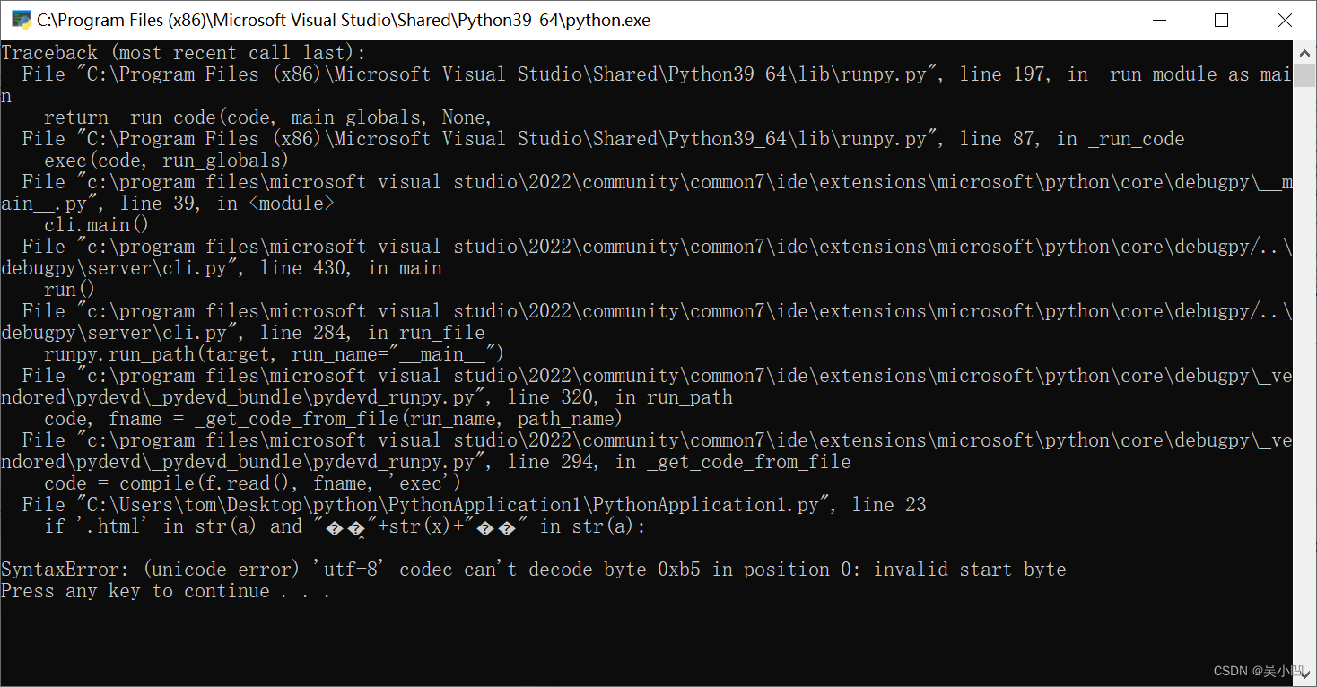Click the 'line 430, in main' text
This screenshot has height=687, width=1317.
click(x=351, y=268)
